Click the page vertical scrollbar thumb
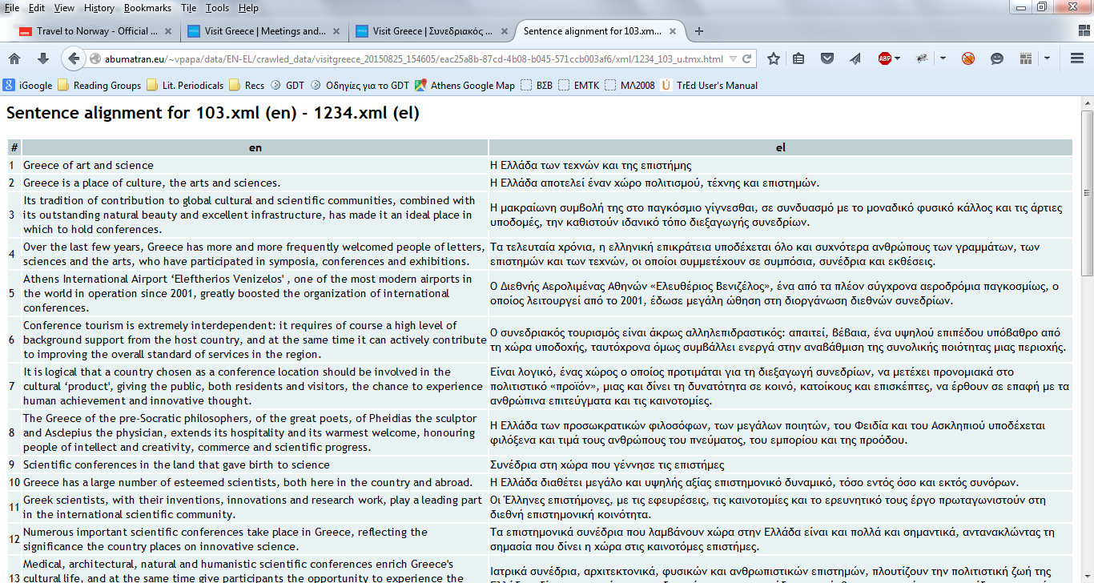This screenshot has height=583, width=1094. click(1087, 192)
